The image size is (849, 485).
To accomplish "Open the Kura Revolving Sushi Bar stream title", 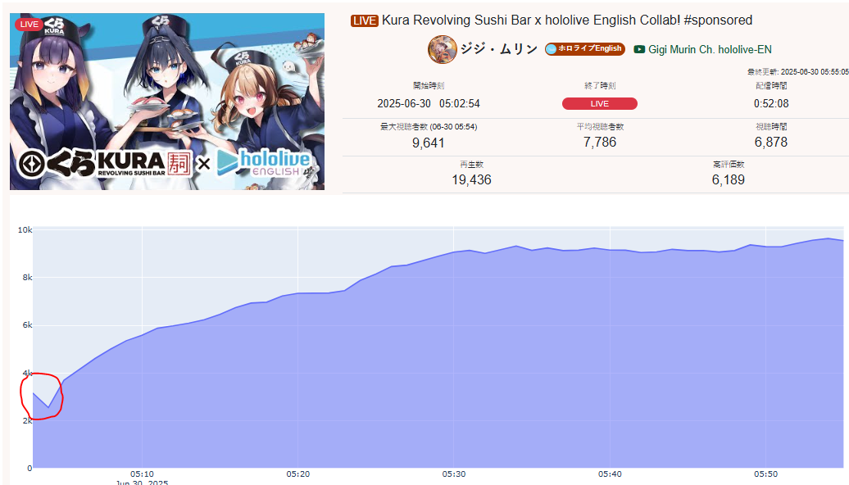I will [x=567, y=20].
